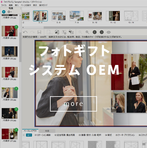Open the 挿入 menu
This screenshot has height=148, width=147.
pos(17,5)
